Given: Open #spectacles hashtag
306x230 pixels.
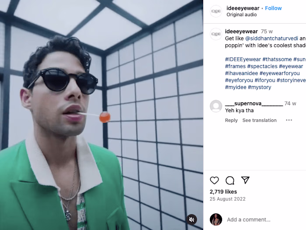Looking at the screenshot, I should [x=262, y=66].
